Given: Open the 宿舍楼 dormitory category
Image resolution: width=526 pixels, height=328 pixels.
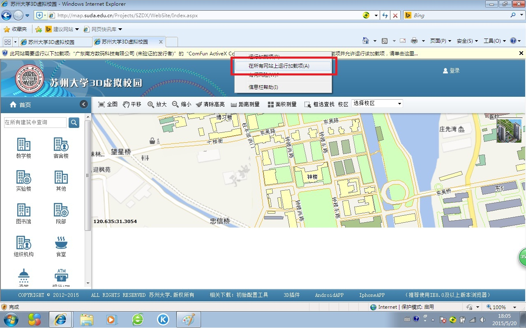Looking at the screenshot, I should point(61,145).
